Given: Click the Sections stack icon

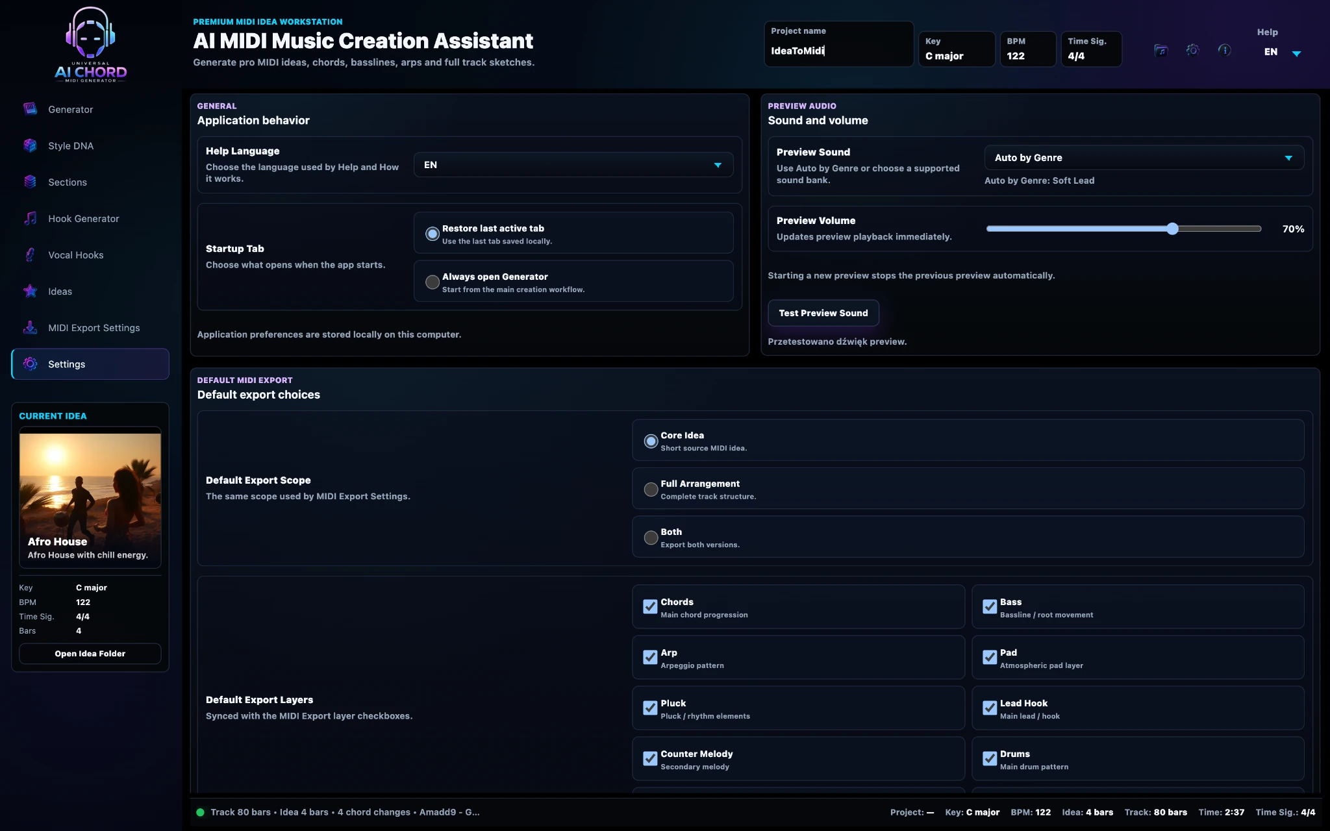Looking at the screenshot, I should click(x=30, y=182).
